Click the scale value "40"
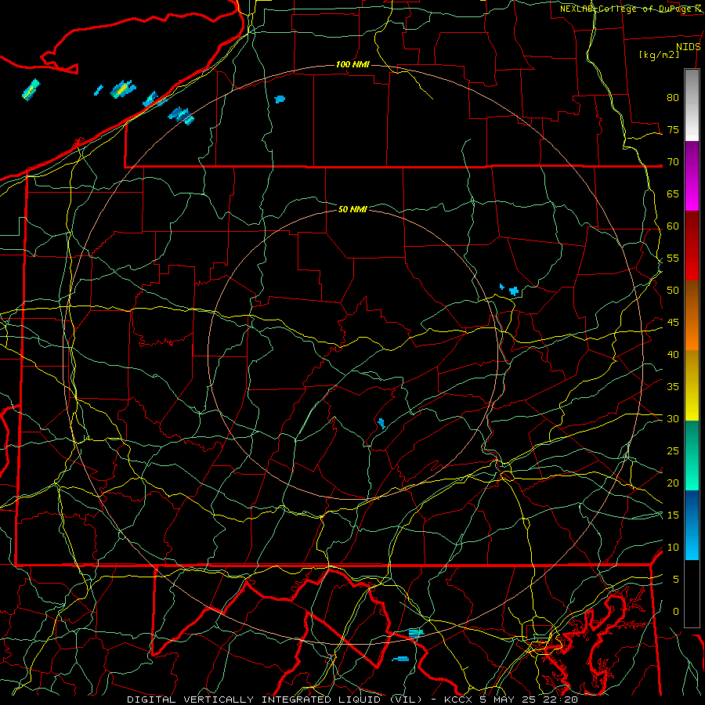705x705 pixels. [673, 355]
